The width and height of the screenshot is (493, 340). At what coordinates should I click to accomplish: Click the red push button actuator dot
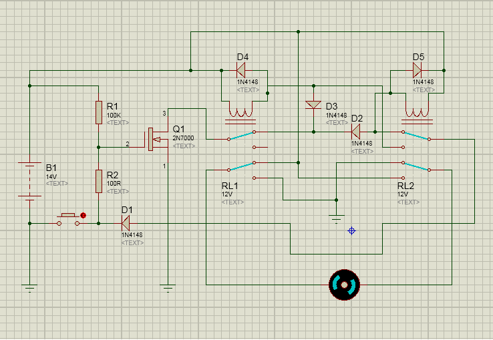pos(83,216)
